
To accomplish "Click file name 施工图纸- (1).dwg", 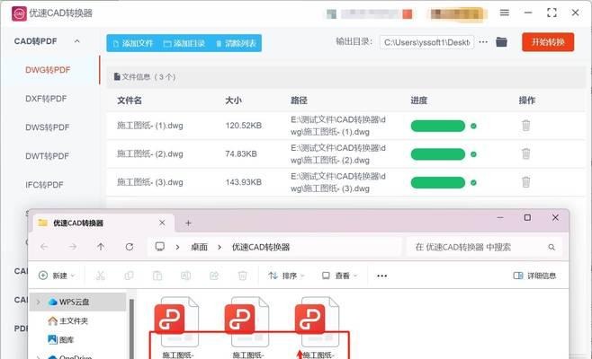I will pyautogui.click(x=150, y=126).
